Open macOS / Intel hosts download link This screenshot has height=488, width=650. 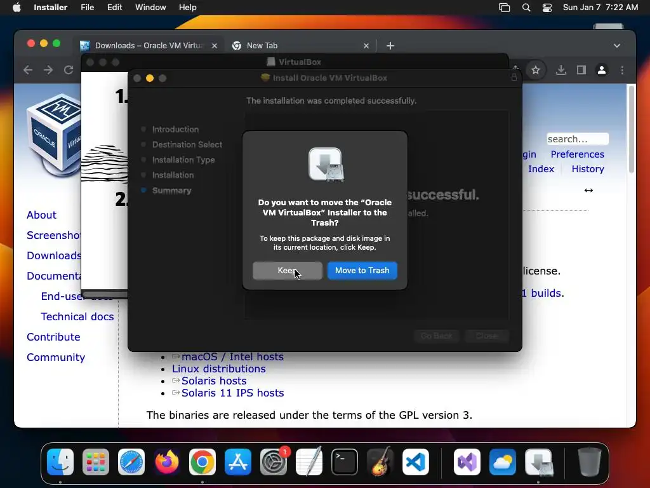232,356
